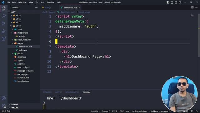Open package-lock.json in the file tree
200x113 pixels.
24,71
